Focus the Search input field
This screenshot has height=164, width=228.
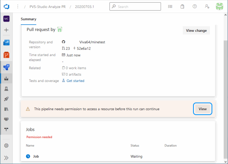(x=135, y=7)
